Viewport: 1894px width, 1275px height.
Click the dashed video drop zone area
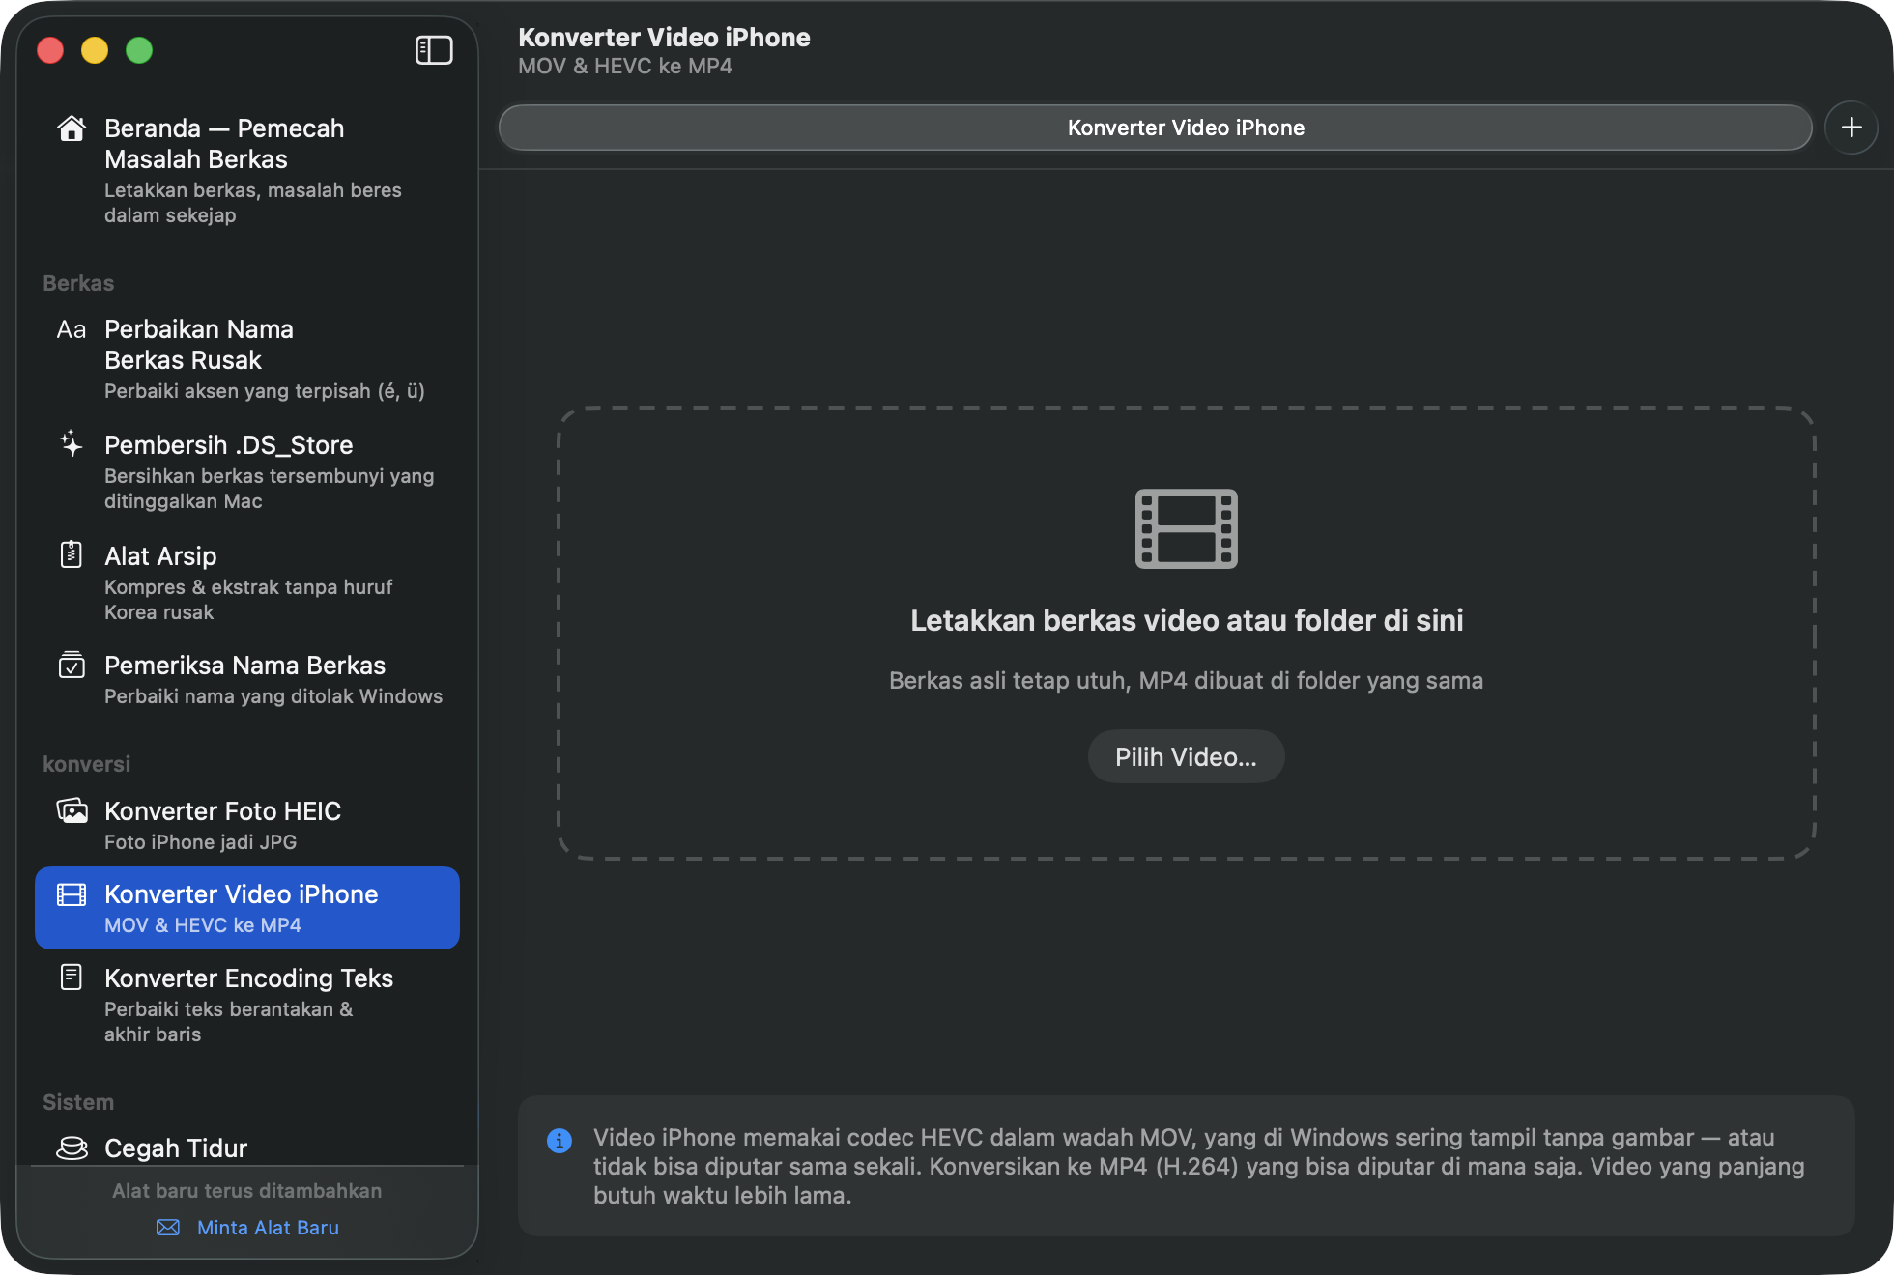(1187, 633)
